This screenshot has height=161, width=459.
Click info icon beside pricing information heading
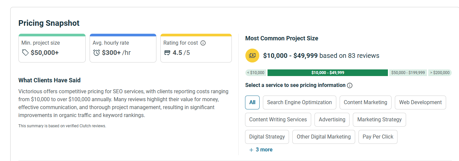(350, 85)
